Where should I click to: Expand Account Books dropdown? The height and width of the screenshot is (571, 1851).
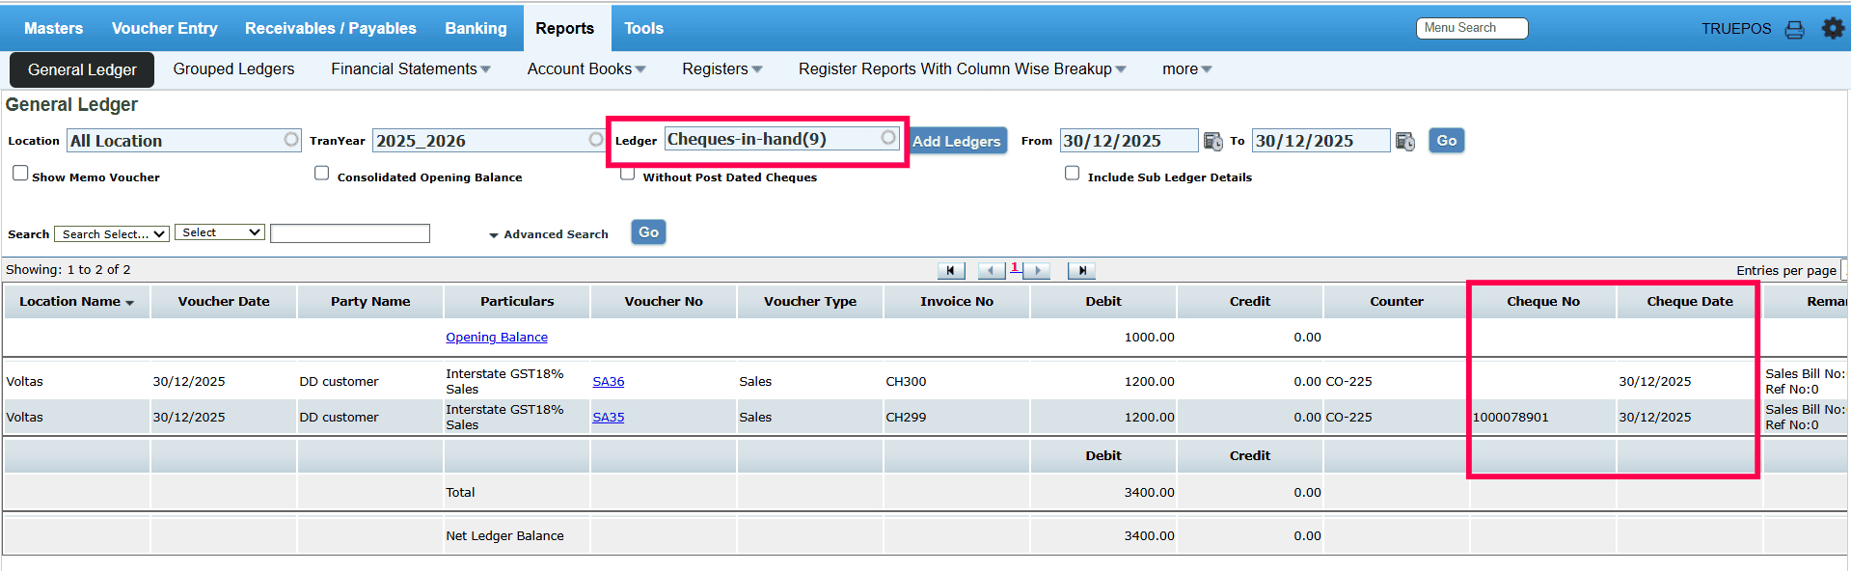(x=586, y=69)
